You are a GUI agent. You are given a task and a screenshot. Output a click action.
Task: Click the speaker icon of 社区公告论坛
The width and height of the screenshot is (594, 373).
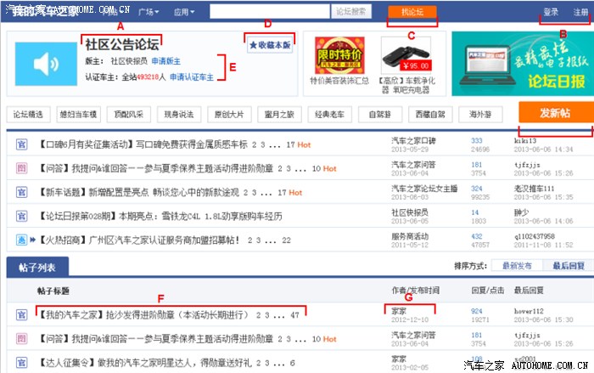click(x=46, y=64)
